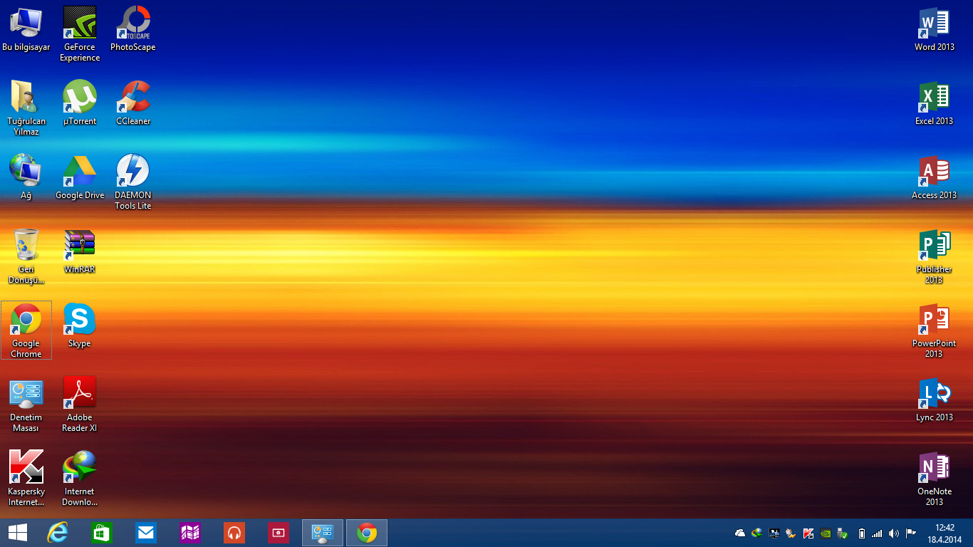Select the Google Chrome desktop shortcut
Image resolution: width=973 pixels, height=547 pixels.
(x=26, y=330)
